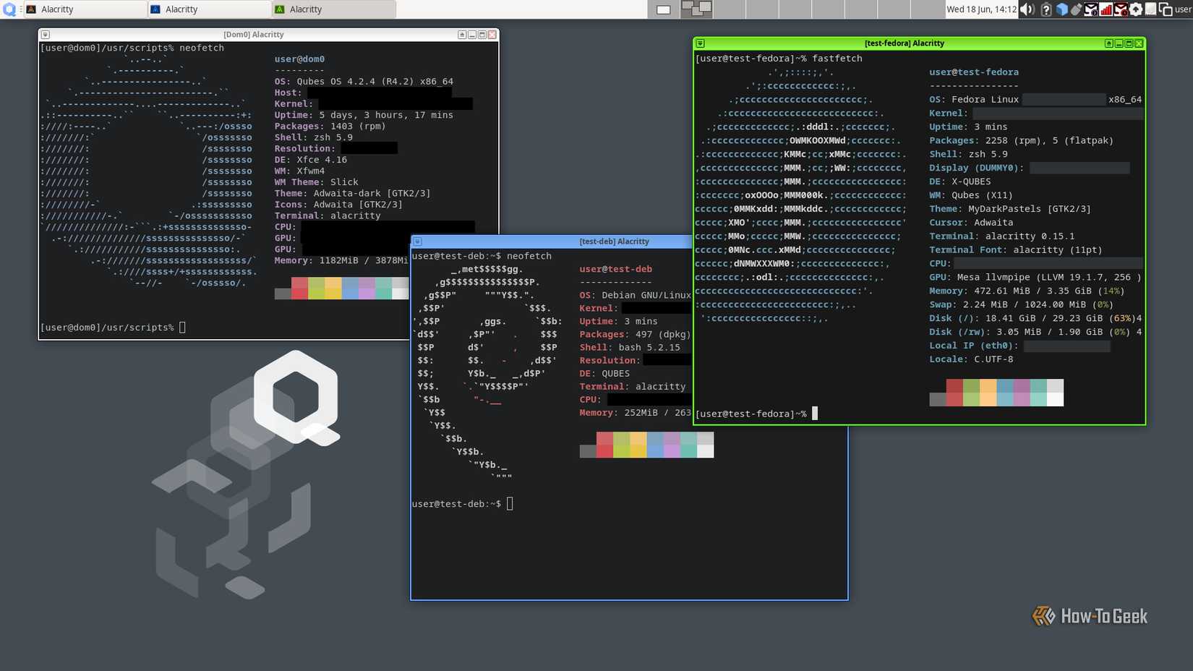The height and width of the screenshot is (671, 1193).
Task: Click the user label in the system tray
Action: point(1181,9)
